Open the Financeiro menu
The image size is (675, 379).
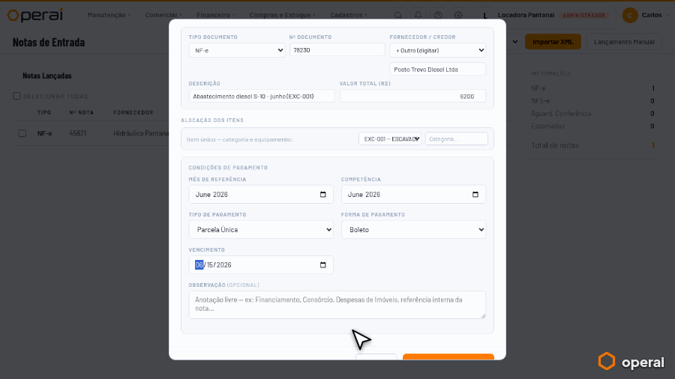point(216,15)
